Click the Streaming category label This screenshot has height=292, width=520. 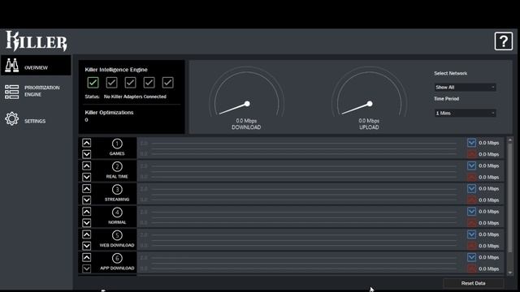[117, 200]
